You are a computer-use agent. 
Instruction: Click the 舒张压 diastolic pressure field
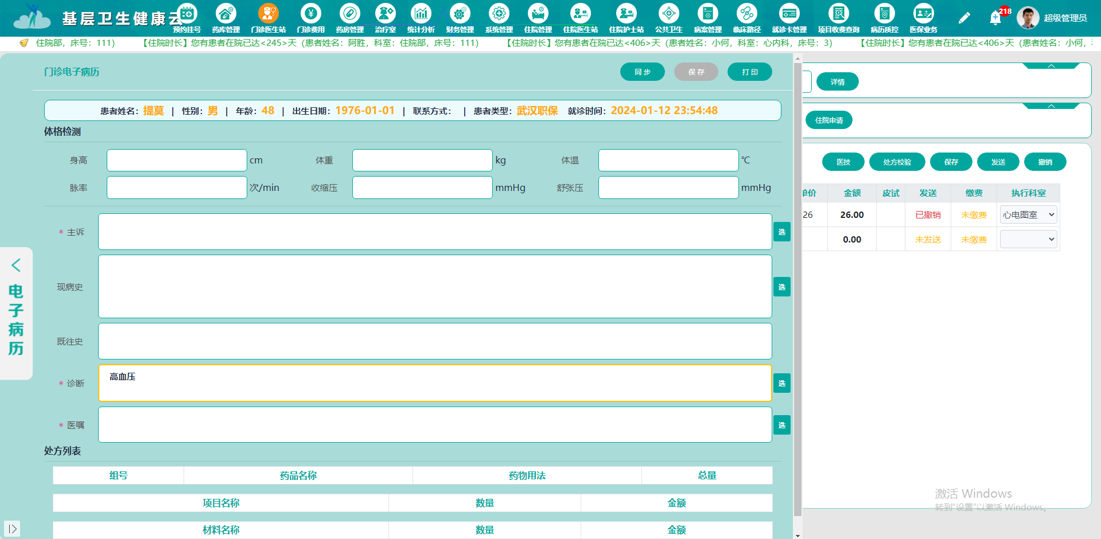coord(668,188)
